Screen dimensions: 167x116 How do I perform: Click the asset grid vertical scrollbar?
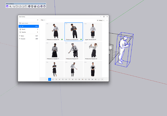coord(108,25)
